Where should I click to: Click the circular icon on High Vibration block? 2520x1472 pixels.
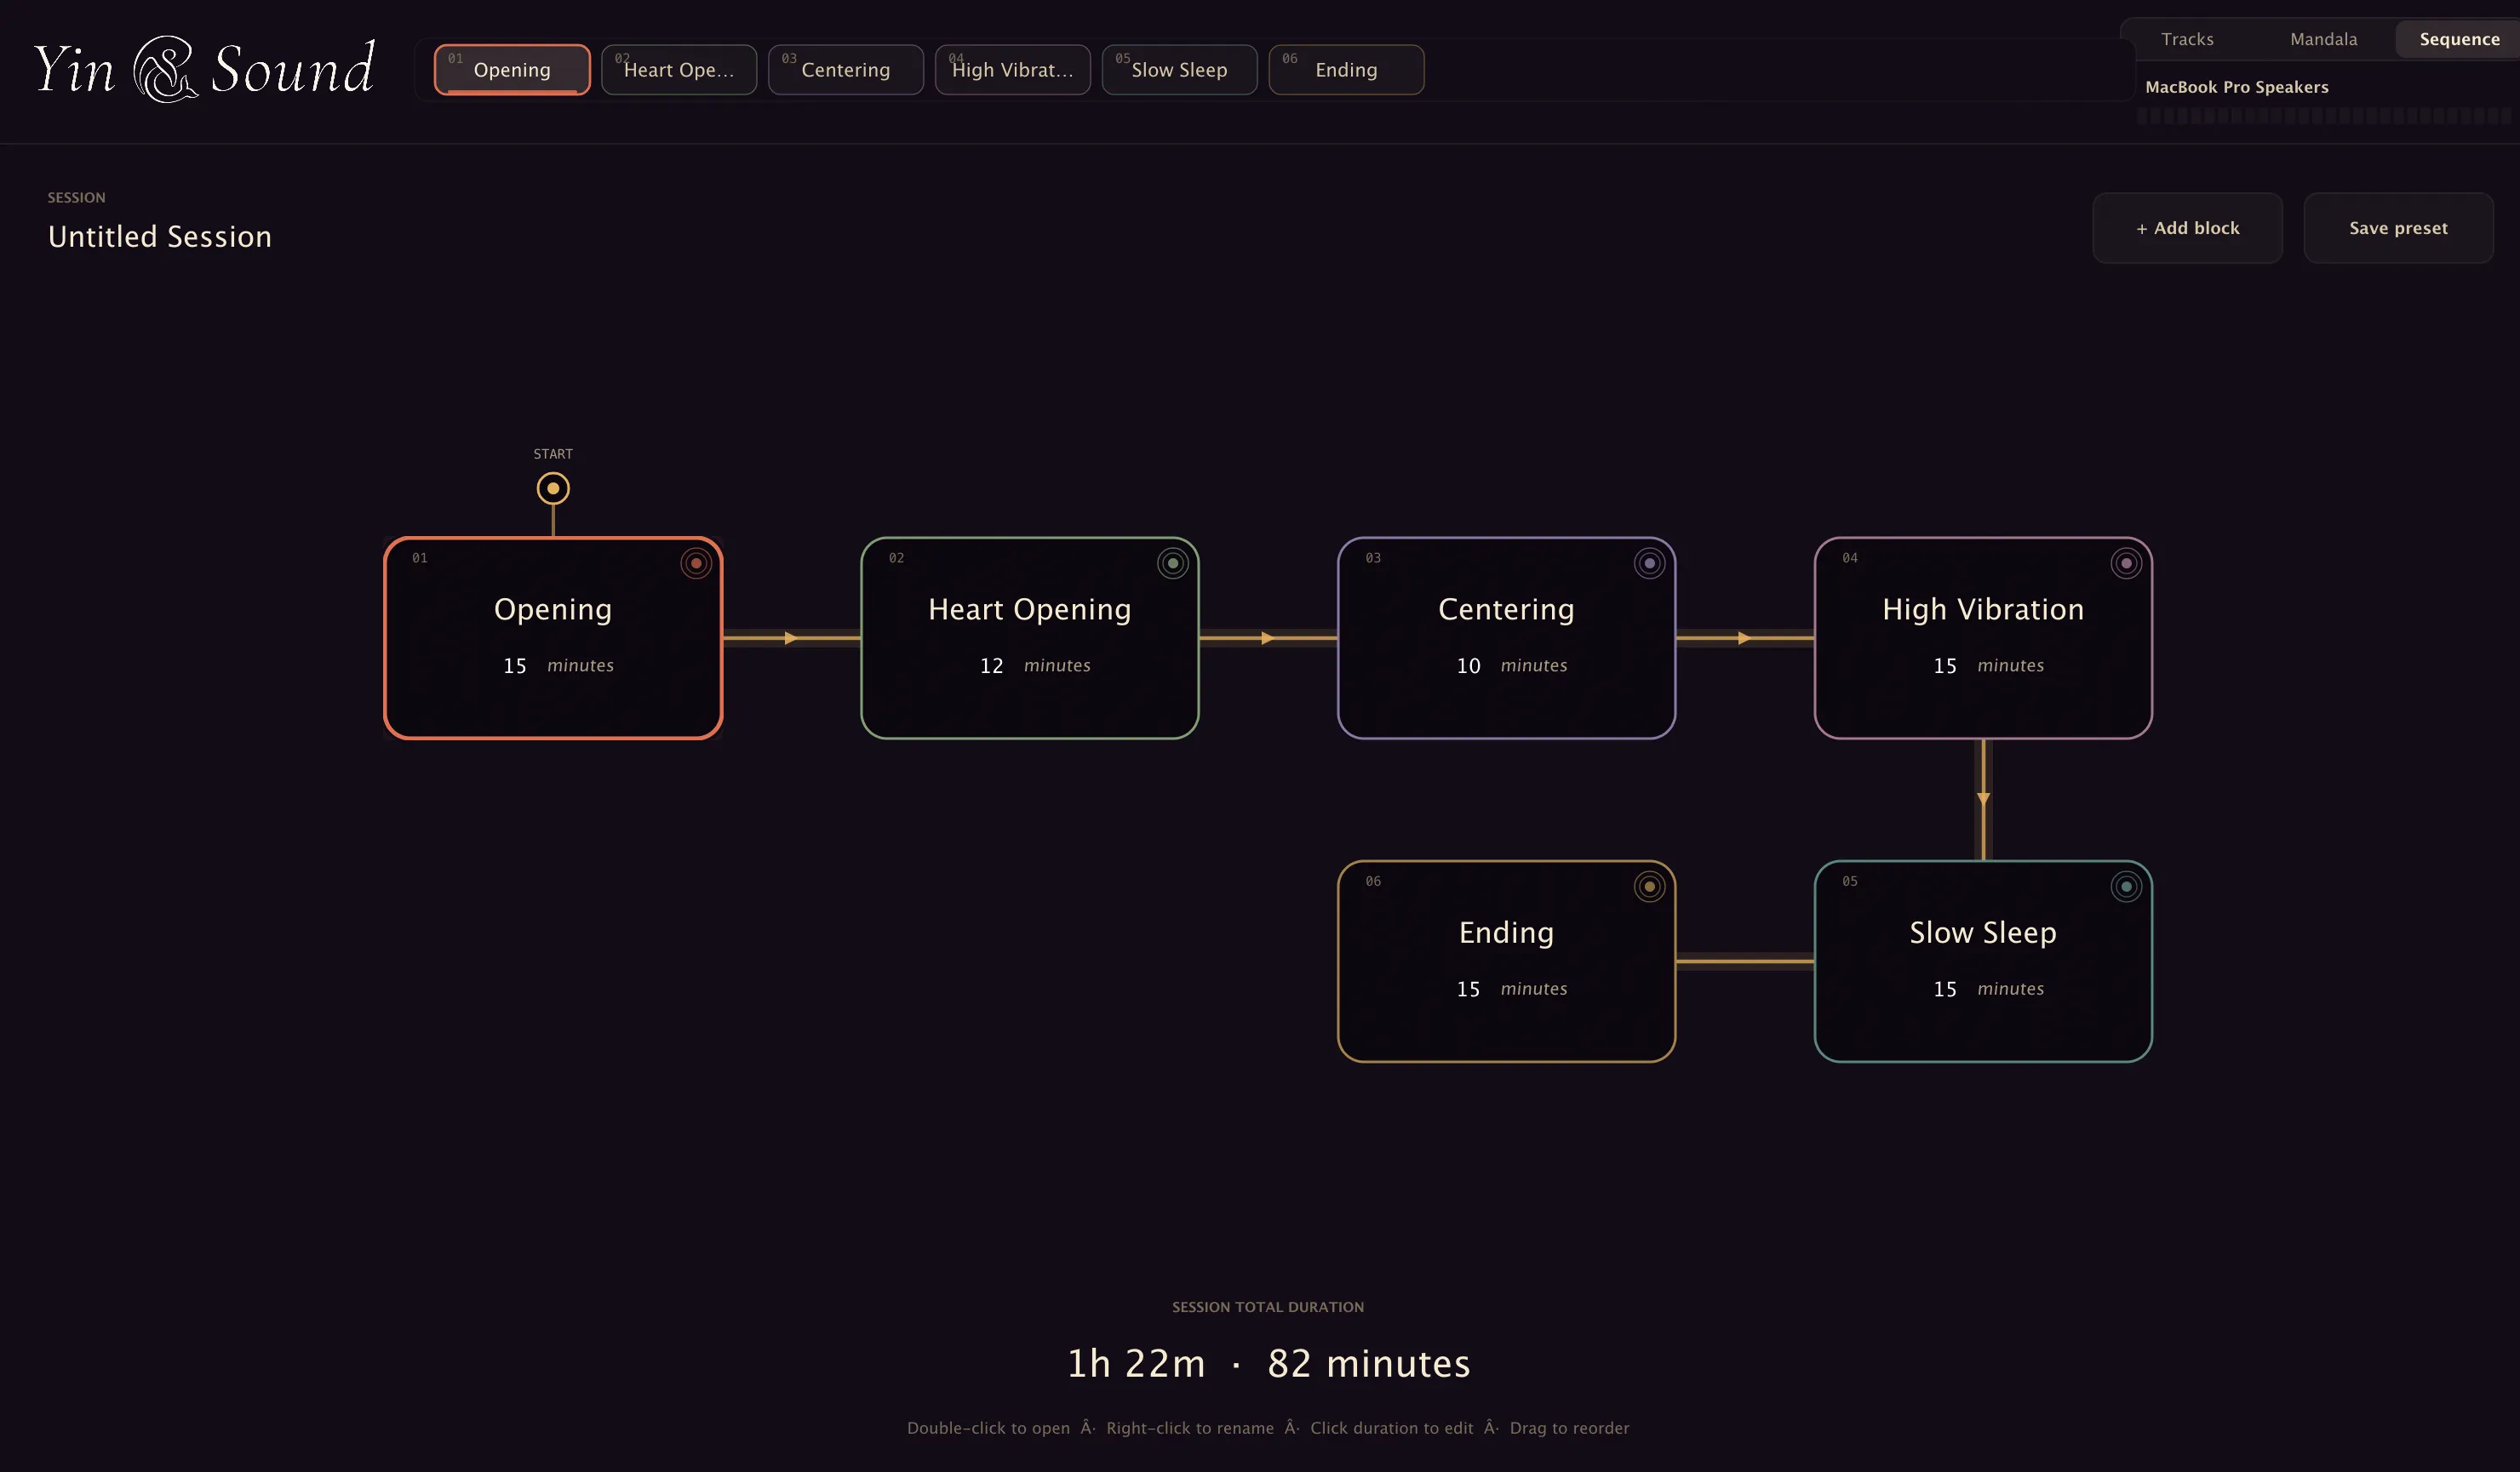point(2126,563)
